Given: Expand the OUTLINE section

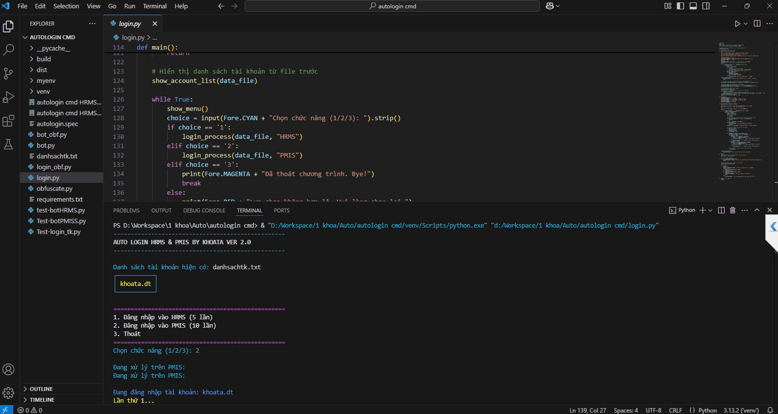Looking at the screenshot, I should pyautogui.click(x=41, y=389).
